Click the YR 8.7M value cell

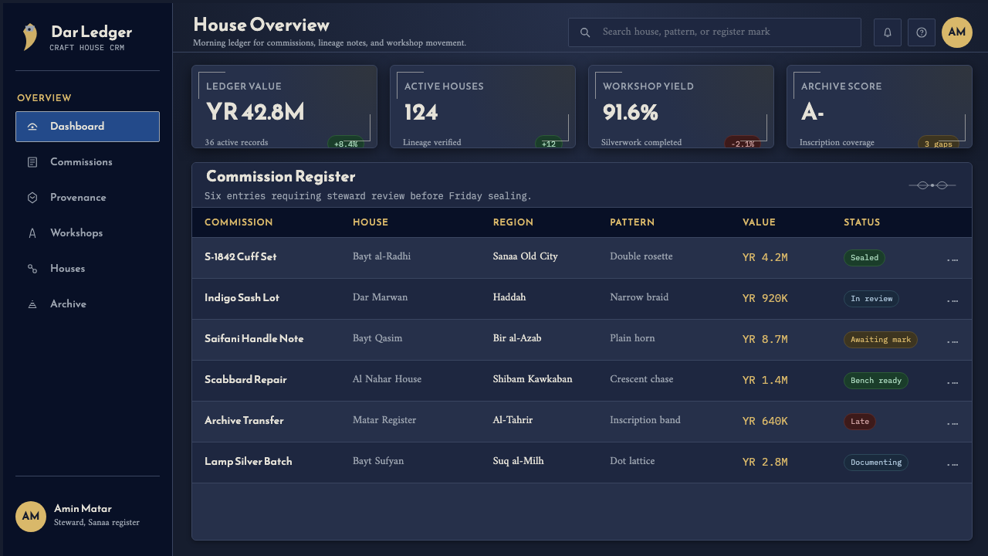coord(765,340)
